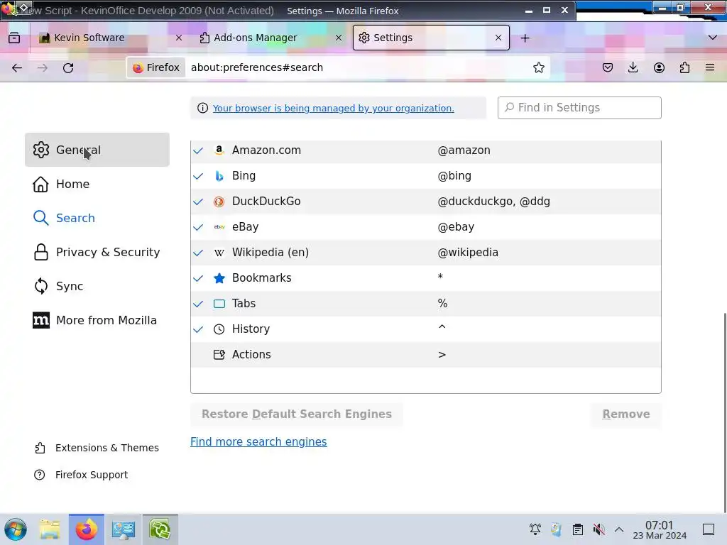Click the bell notification icon in tray
The image size is (727, 545).
tap(535, 529)
